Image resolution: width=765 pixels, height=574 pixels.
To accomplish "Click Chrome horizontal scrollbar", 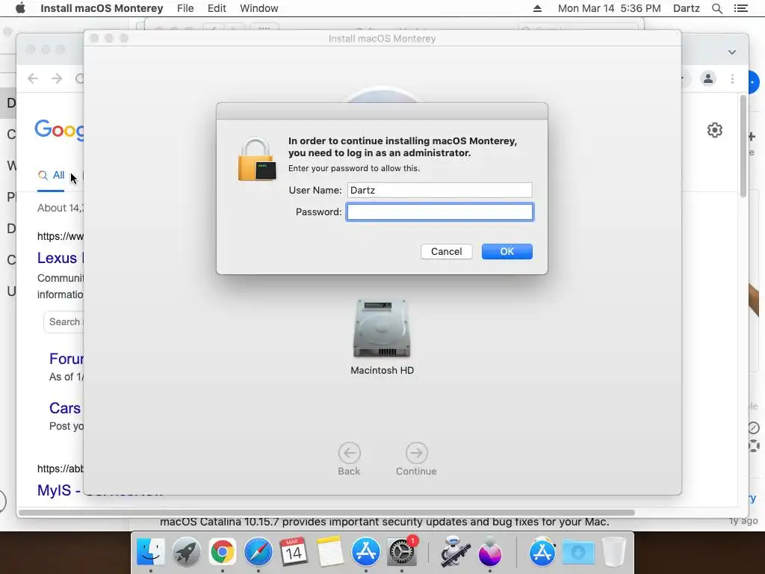I will coord(326,513).
